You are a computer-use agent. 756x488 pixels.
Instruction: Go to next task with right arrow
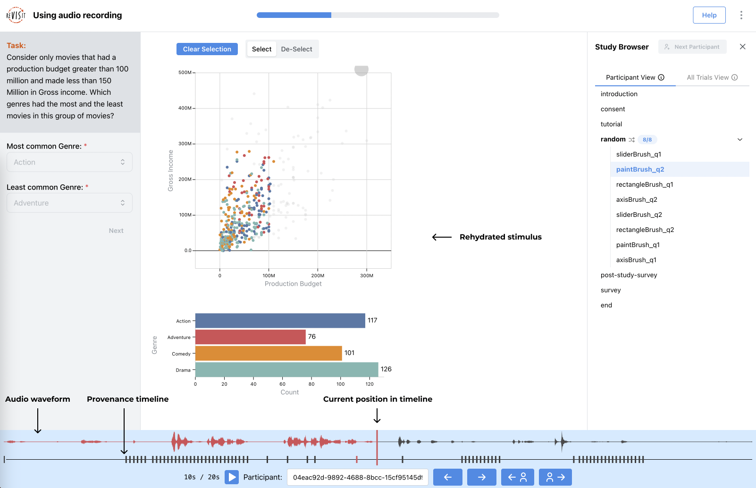click(481, 477)
